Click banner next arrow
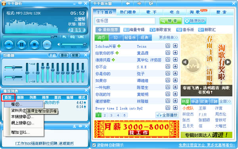The width and height of the screenshot is (238, 149). pos(228,62)
